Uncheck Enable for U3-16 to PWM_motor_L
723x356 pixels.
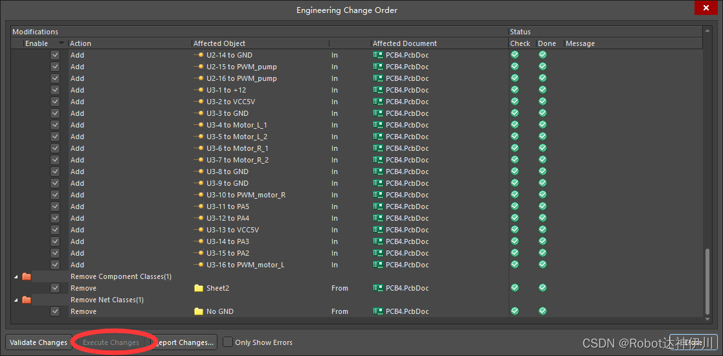click(x=55, y=265)
